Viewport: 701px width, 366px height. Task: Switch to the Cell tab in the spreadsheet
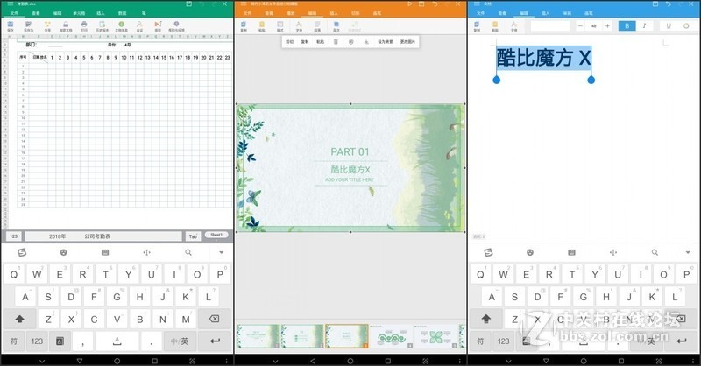(x=79, y=13)
